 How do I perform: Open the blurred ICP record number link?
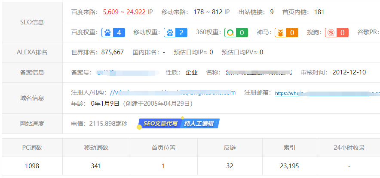tap(128, 72)
